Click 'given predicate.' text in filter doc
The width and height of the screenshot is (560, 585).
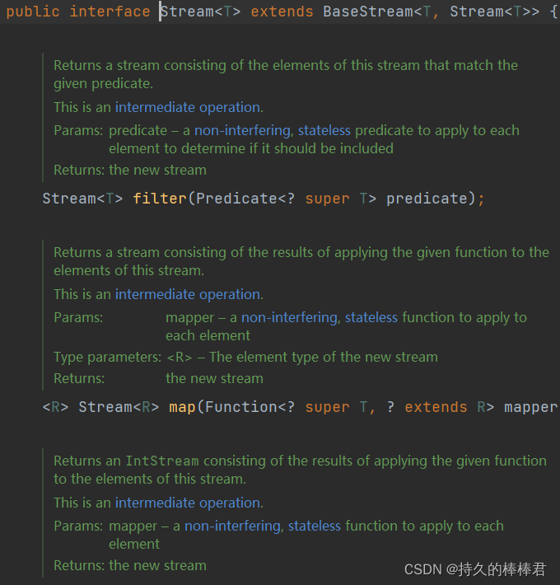coord(103,84)
